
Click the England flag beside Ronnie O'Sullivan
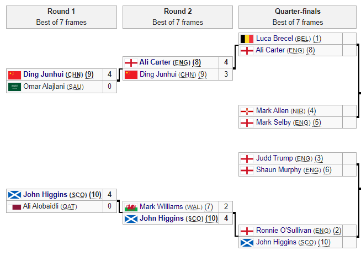point(247,230)
